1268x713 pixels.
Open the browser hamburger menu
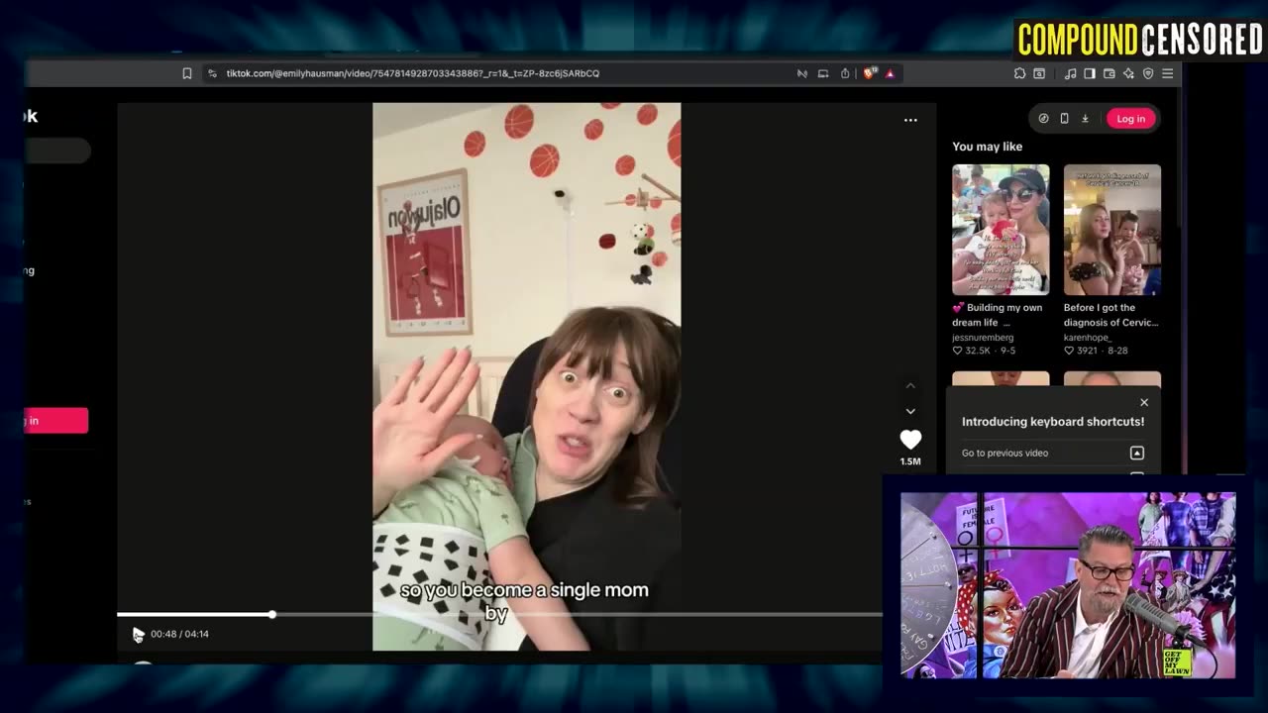coord(1168,73)
